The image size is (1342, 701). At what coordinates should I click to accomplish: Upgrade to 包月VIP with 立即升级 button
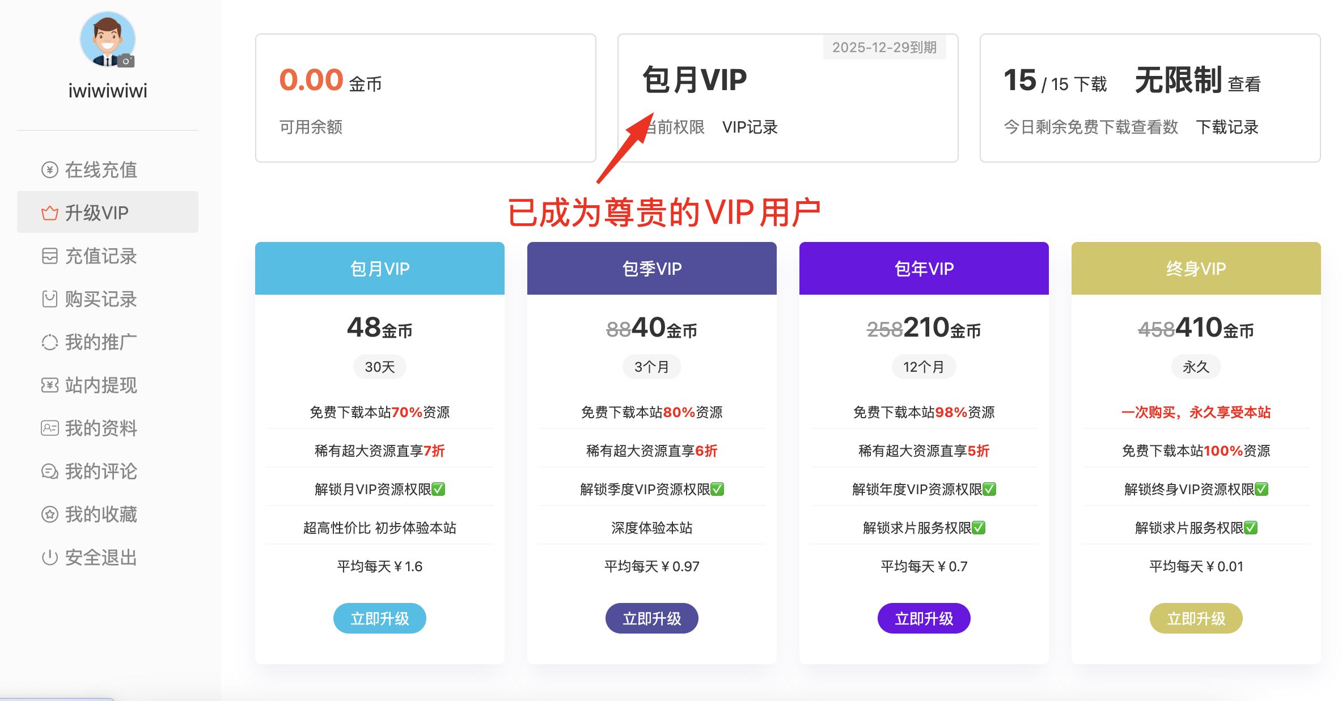379,618
